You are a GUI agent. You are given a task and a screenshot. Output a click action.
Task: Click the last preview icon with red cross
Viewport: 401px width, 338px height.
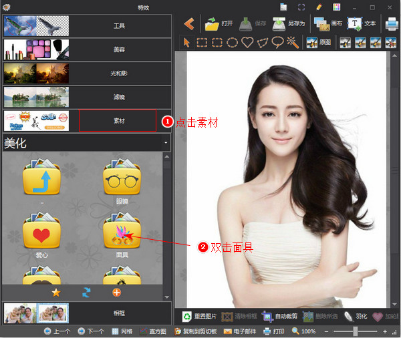coord(390,43)
